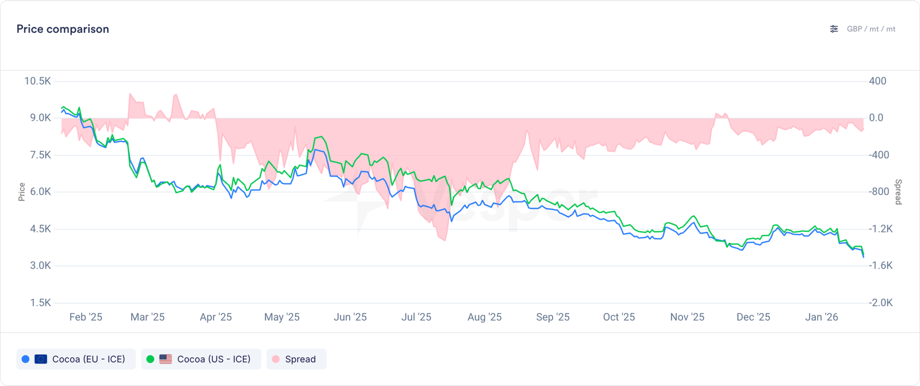The image size is (920, 386).
Task: Click the EU flag icon in legend
Action: 41,359
